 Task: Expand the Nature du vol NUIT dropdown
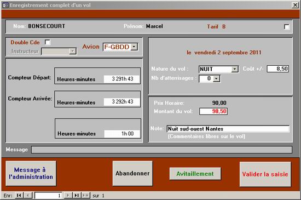pos(235,69)
